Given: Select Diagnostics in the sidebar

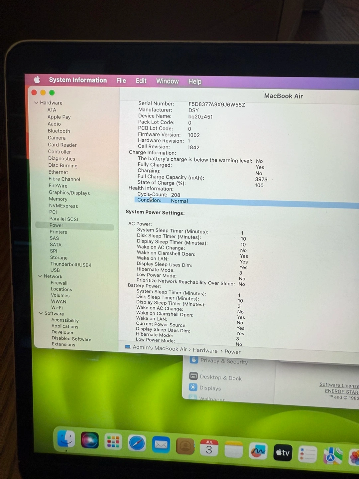Looking at the screenshot, I should pyautogui.click(x=62, y=159).
